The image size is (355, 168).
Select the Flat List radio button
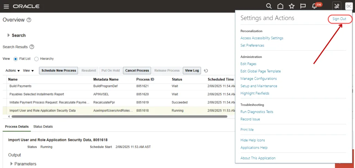[x=15, y=59]
